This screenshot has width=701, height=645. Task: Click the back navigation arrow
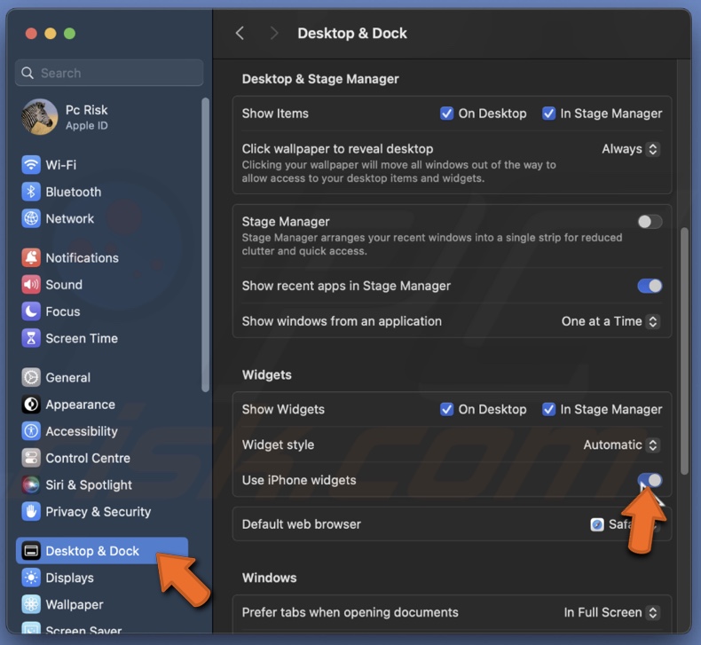240,33
